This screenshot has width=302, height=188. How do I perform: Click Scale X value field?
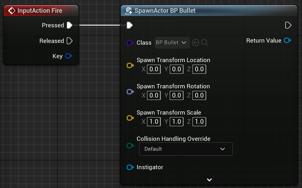pyautogui.click(x=154, y=122)
